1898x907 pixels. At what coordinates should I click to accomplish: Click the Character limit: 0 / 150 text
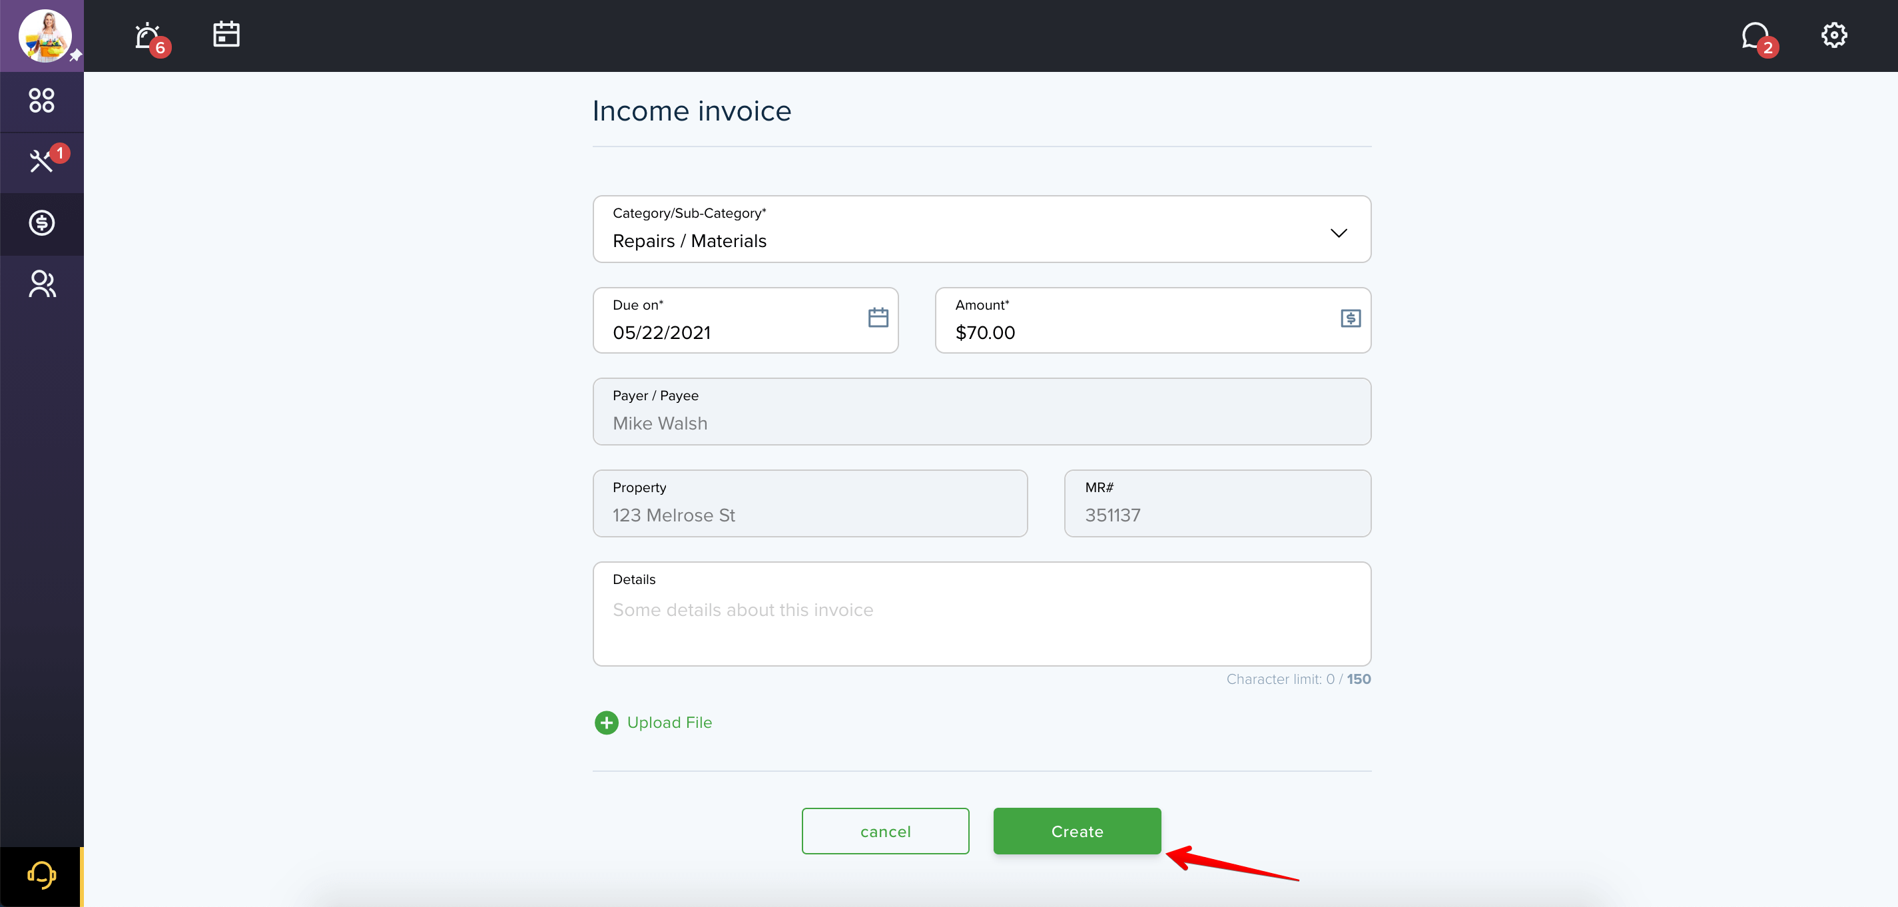pyautogui.click(x=1298, y=679)
